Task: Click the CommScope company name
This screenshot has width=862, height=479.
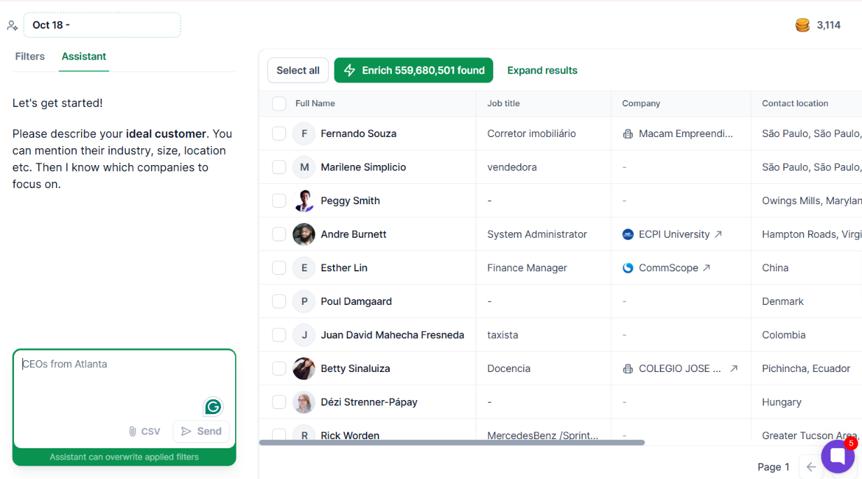Action: click(x=668, y=268)
